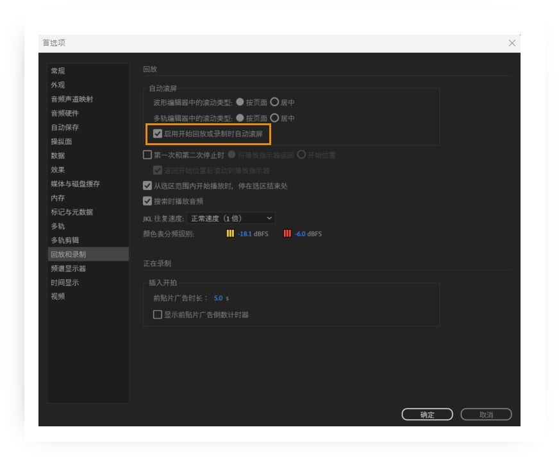
Task: Edit the 5.0 s preroll duration
Action: click(218, 298)
